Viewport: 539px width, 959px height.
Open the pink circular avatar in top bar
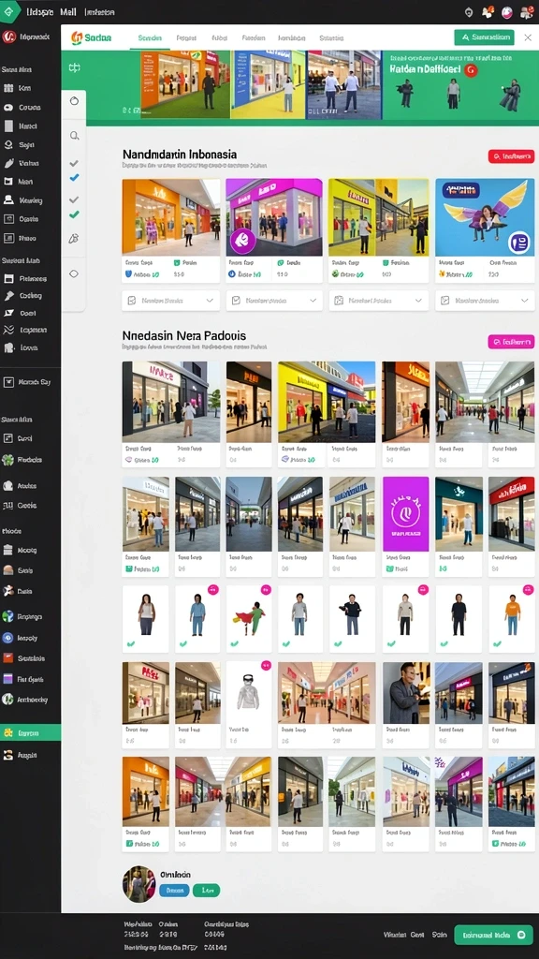point(506,11)
